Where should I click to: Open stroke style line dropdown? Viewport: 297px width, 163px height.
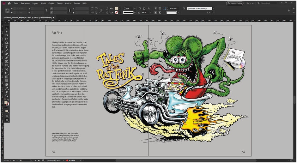coord(135,13)
